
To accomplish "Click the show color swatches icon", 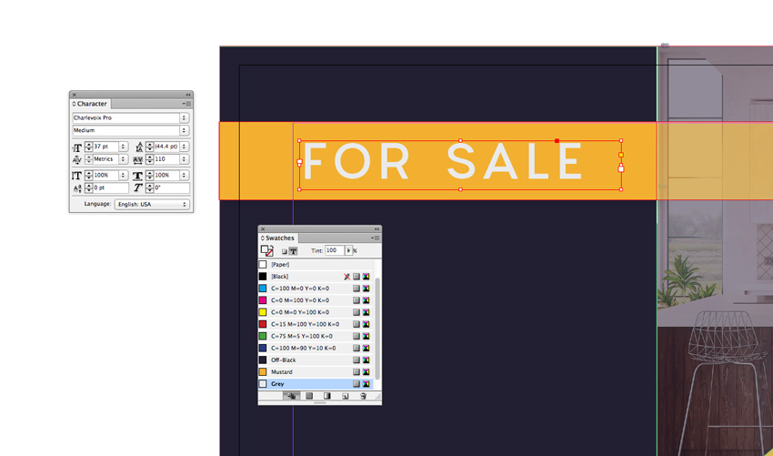I will pyautogui.click(x=309, y=396).
